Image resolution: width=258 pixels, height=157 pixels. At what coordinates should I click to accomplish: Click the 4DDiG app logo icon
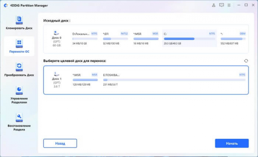point(6,6)
